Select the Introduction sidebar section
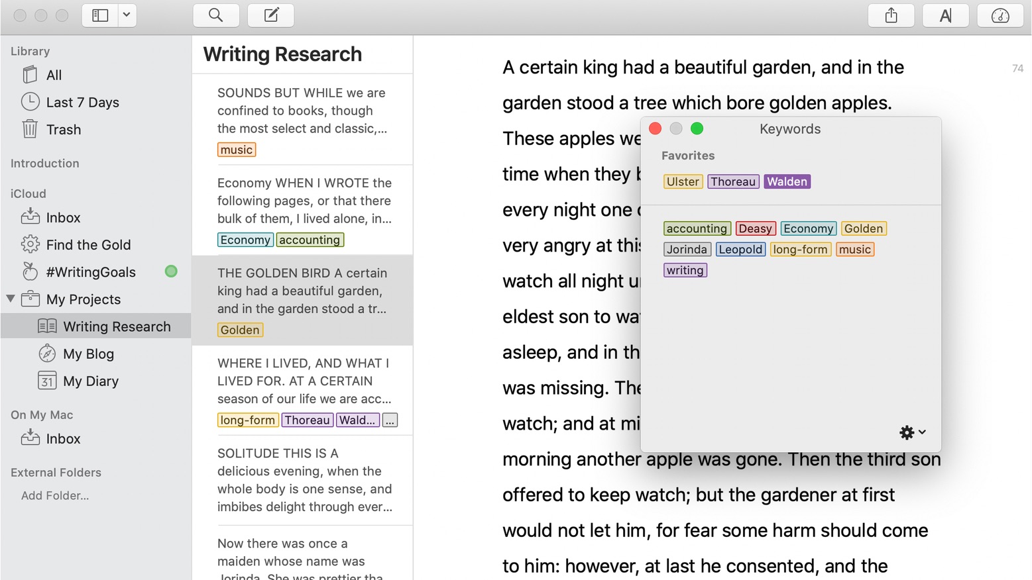The width and height of the screenshot is (1032, 580). pyautogui.click(x=44, y=163)
